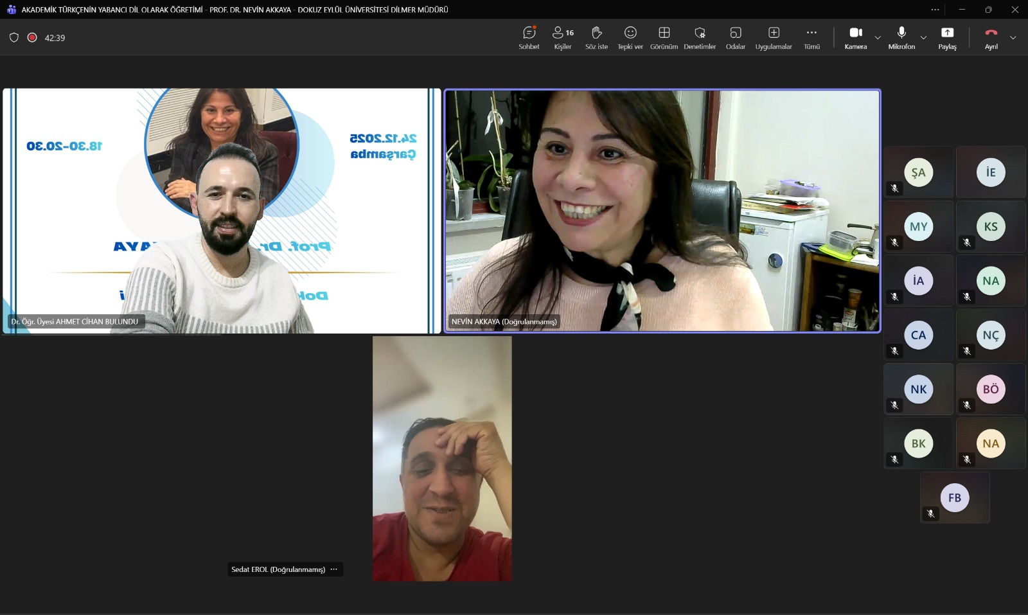
Task: Expand camera options dropdown arrow
Action: click(x=878, y=38)
